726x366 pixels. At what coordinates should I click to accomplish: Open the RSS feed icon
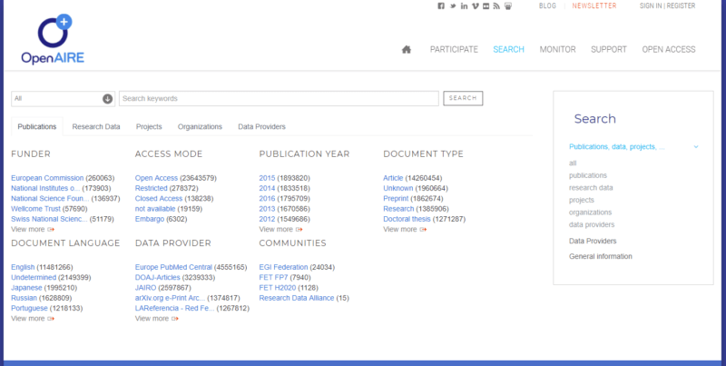tap(496, 6)
